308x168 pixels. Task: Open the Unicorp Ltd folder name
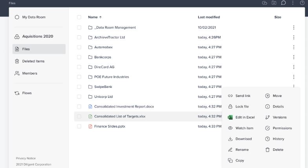coord(103,97)
